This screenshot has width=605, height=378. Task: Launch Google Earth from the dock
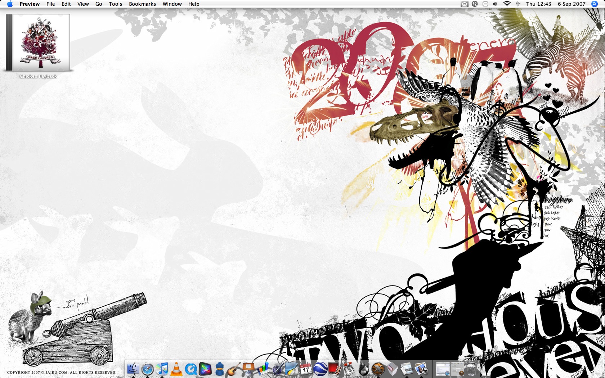coord(321,369)
